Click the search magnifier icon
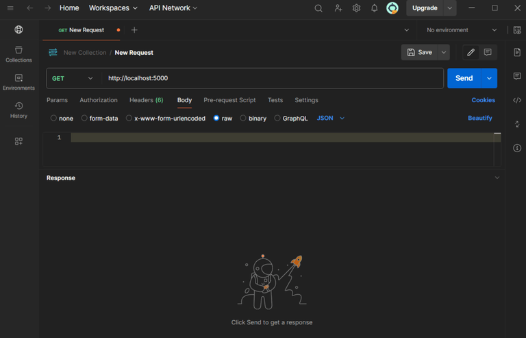The height and width of the screenshot is (338, 526). click(318, 8)
